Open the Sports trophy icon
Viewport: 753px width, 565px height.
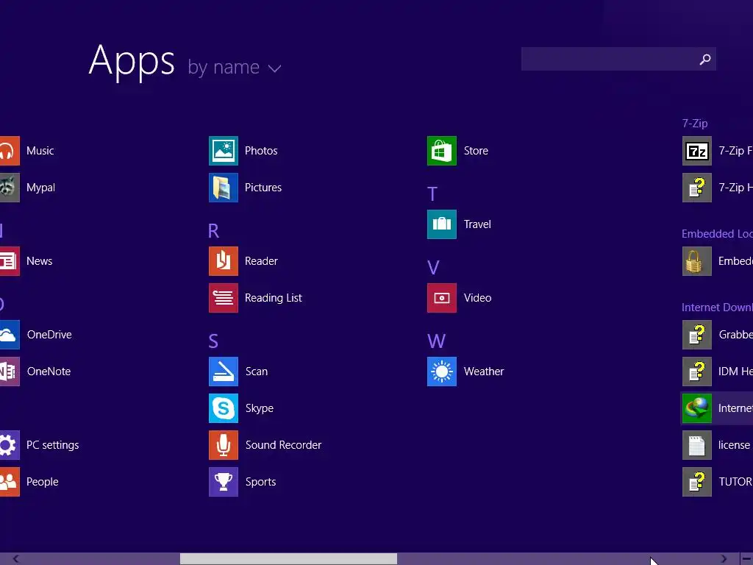(224, 481)
